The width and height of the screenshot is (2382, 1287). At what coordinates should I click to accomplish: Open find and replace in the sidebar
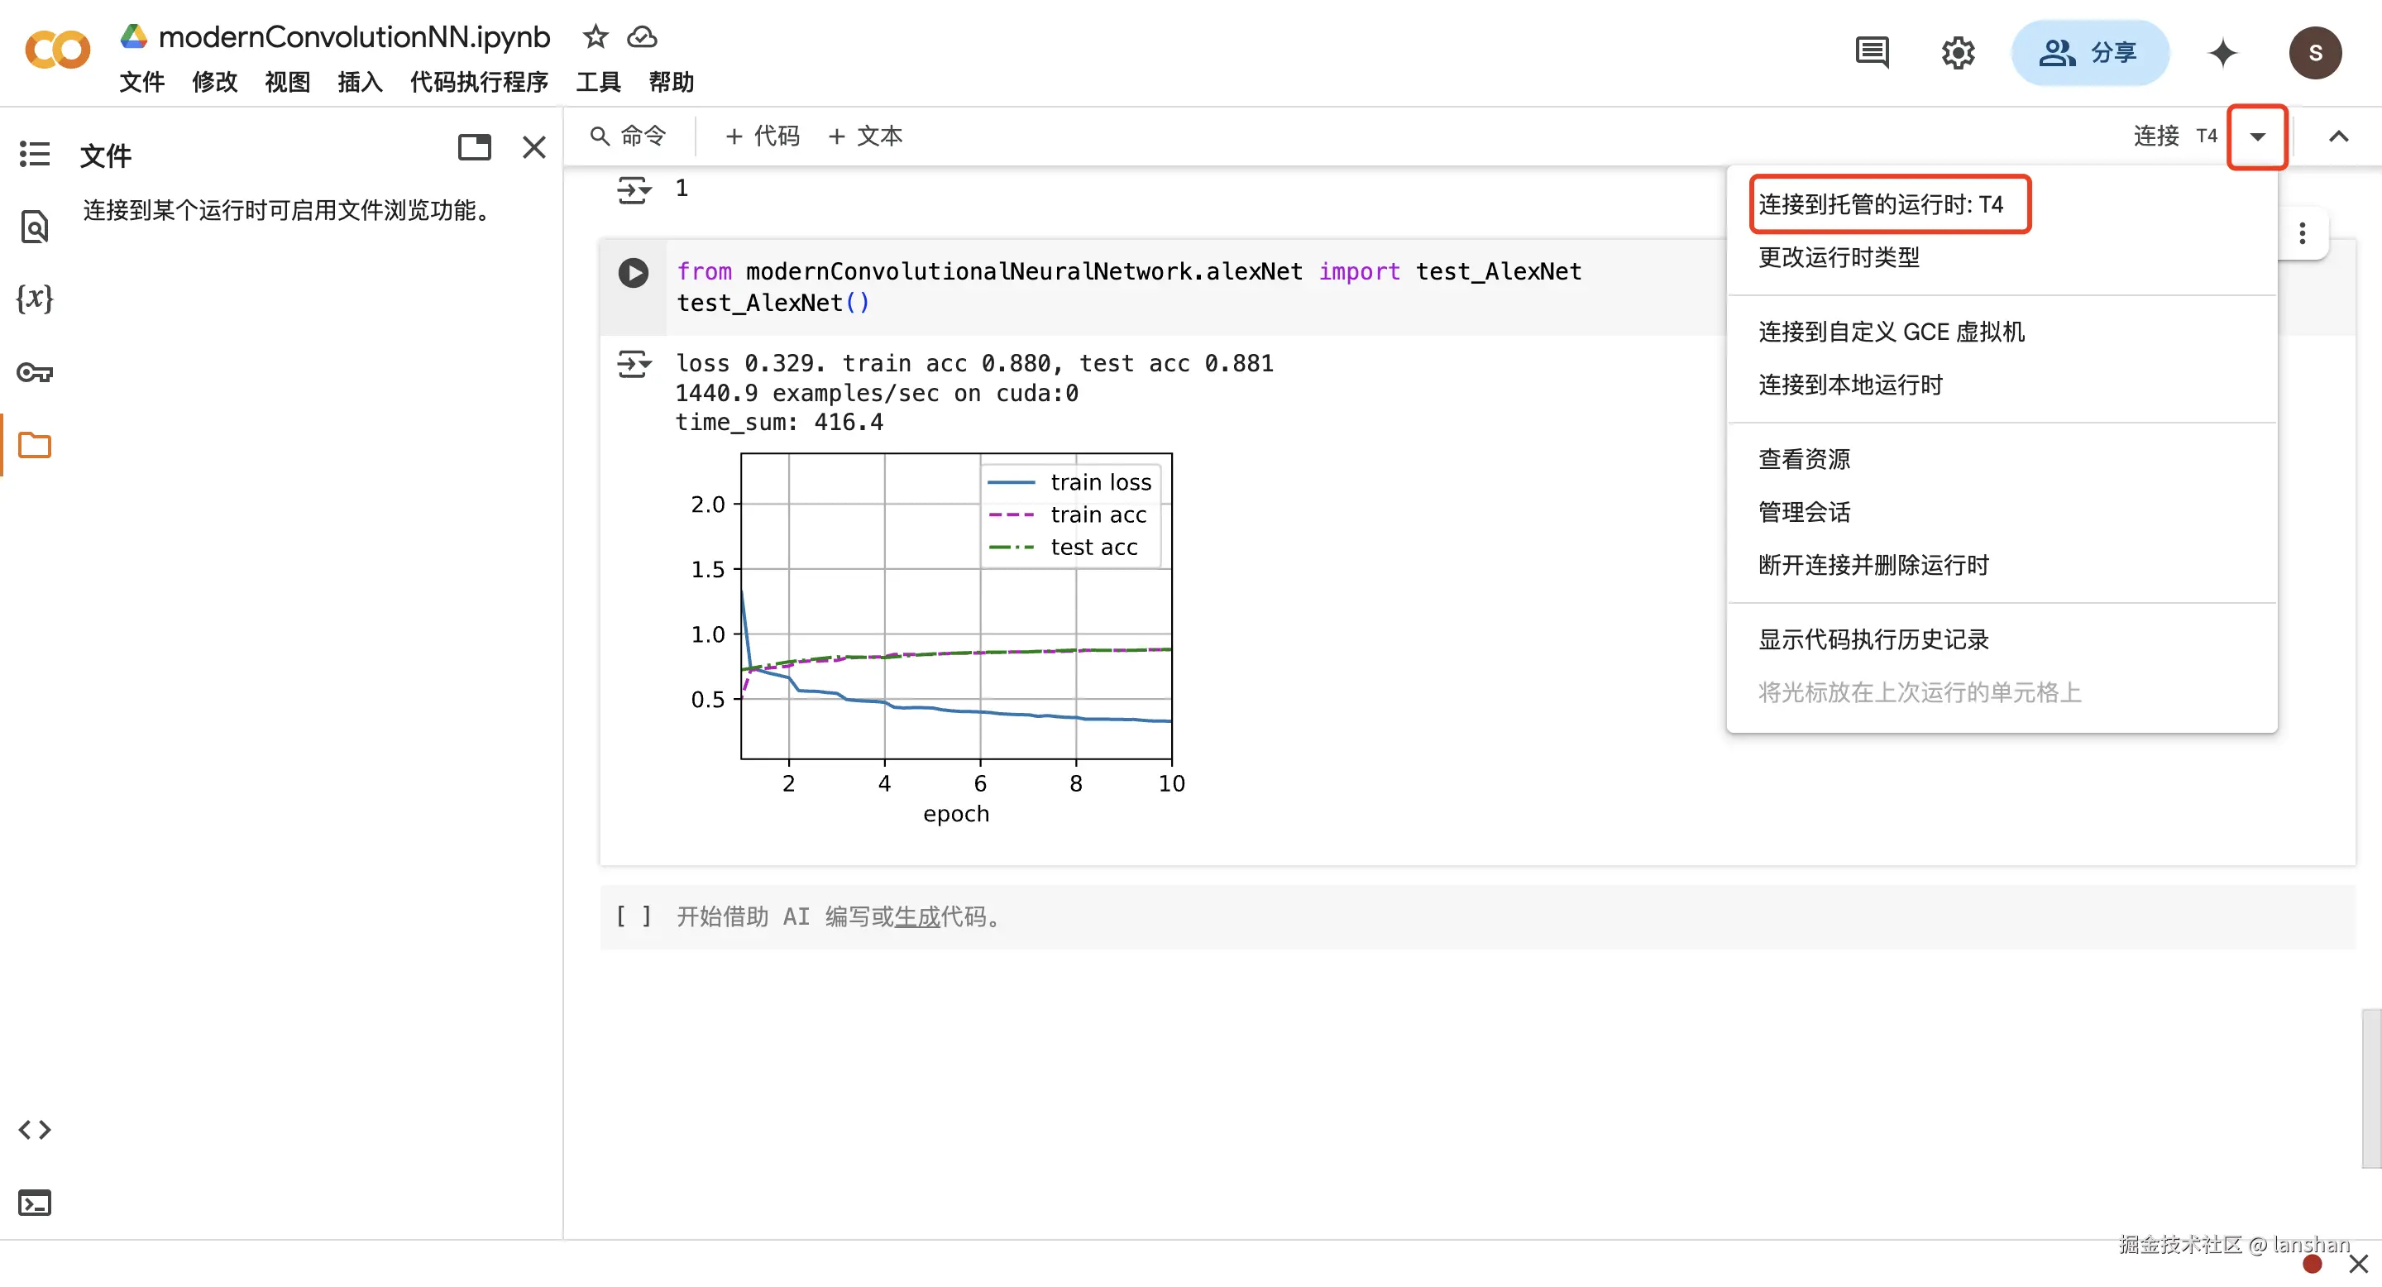[35, 227]
